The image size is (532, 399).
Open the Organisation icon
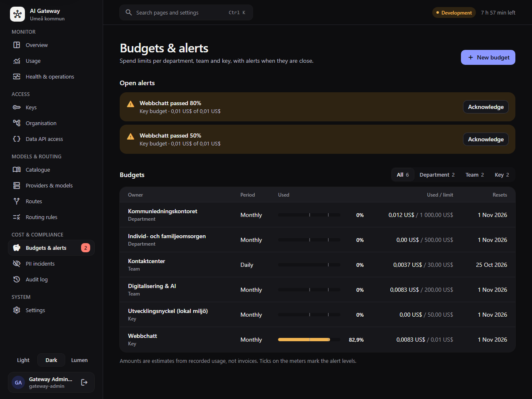click(x=17, y=123)
